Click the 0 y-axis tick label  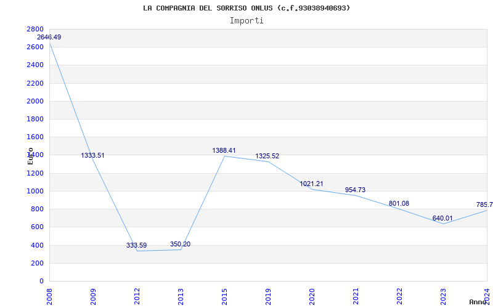tap(41, 281)
